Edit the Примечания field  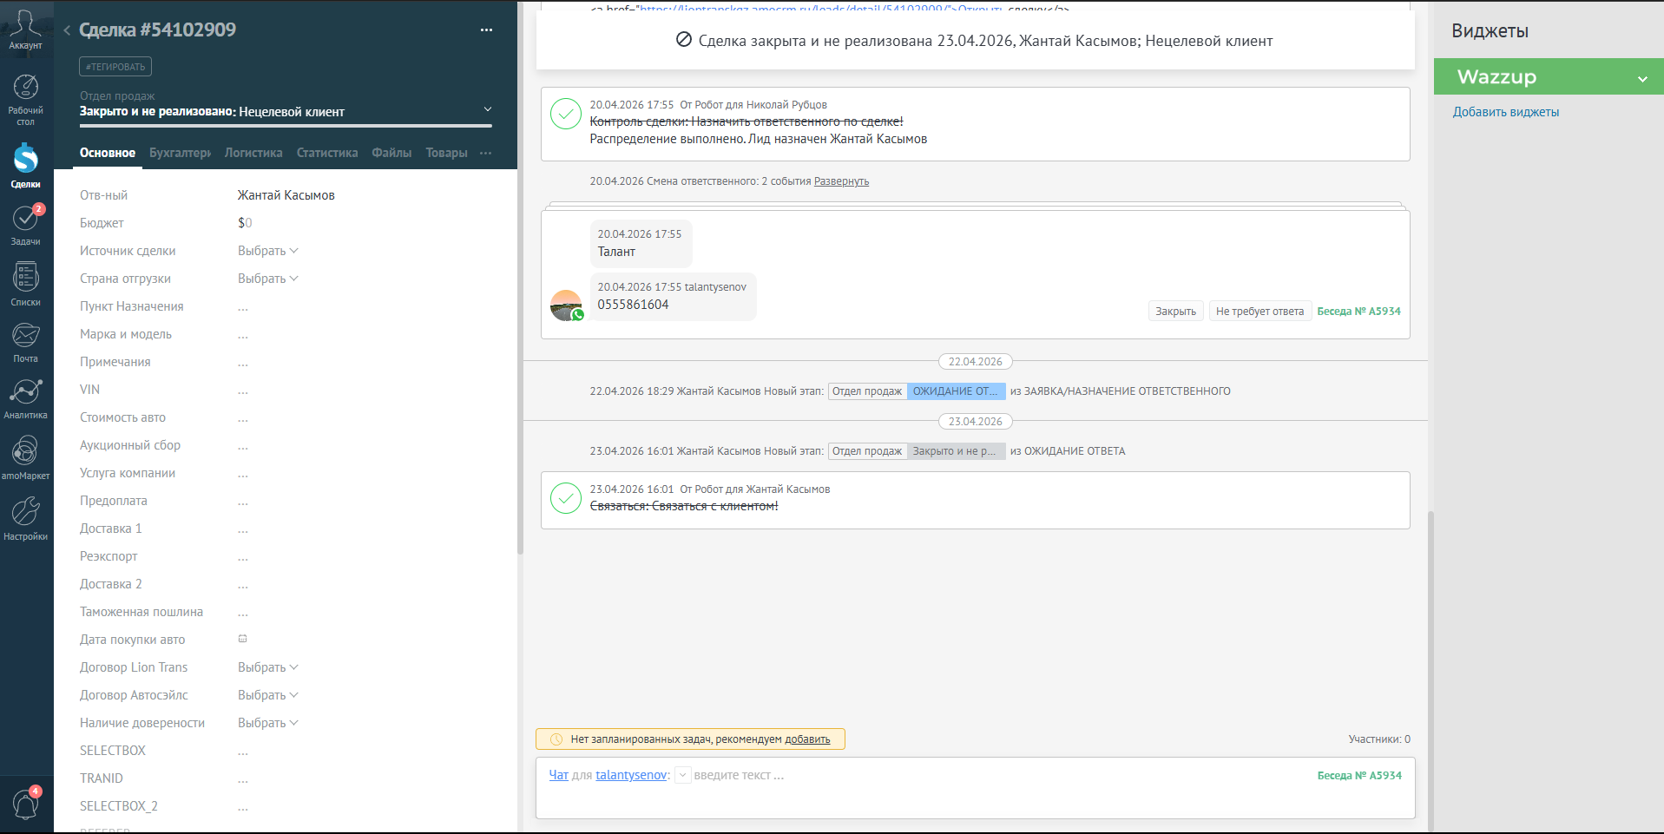tap(243, 362)
